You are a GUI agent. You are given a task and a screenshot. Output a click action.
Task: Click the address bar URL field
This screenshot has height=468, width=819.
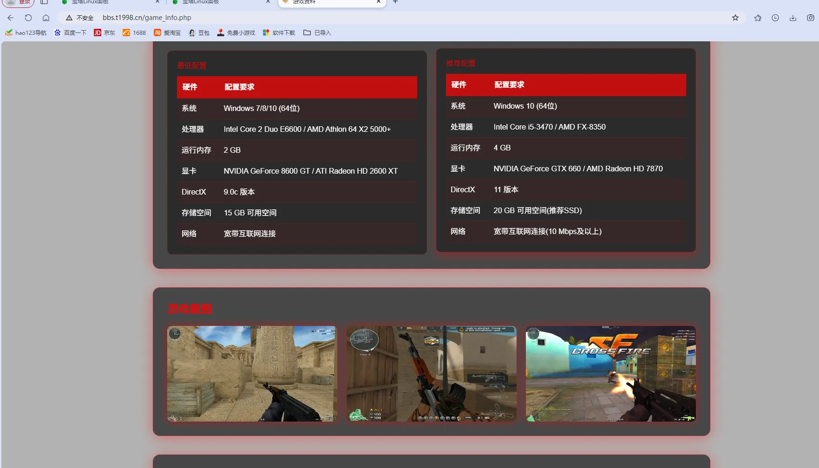372,18
